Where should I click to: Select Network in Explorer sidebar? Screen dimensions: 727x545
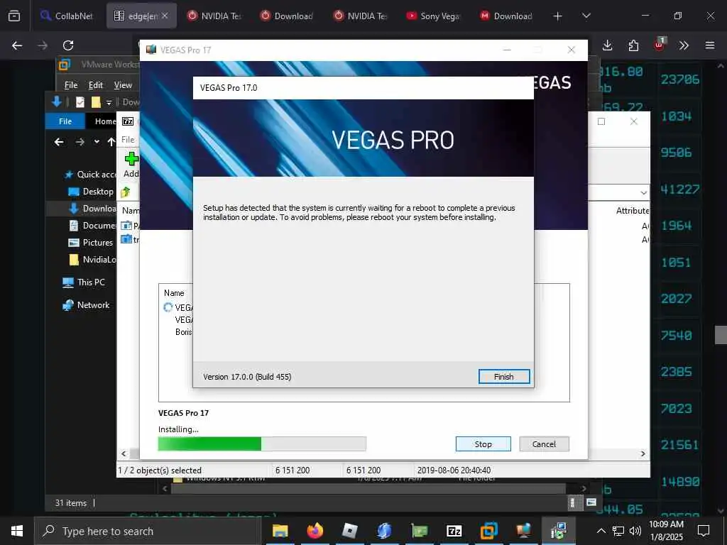coord(86,305)
